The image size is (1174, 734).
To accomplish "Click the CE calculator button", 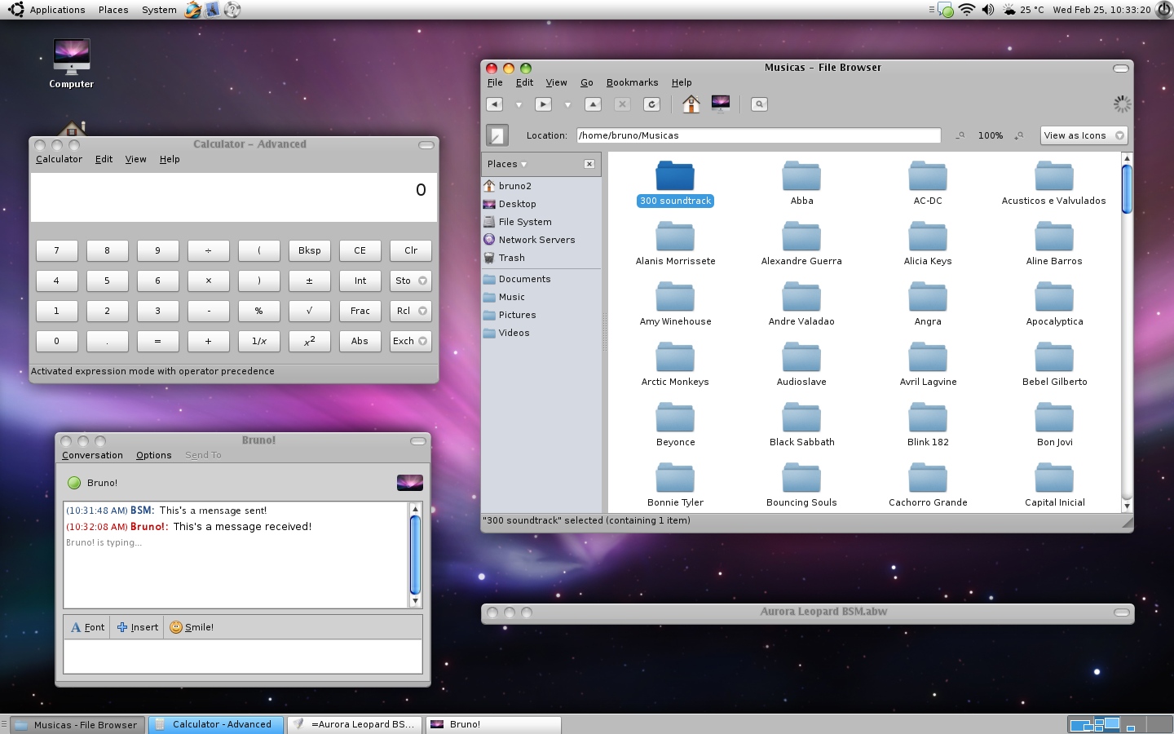I will pyautogui.click(x=360, y=250).
